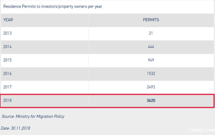Image resolution: width=215 pixels, height=135 pixels.
Task: Select the 2016 year cell
Action: coord(7,74)
